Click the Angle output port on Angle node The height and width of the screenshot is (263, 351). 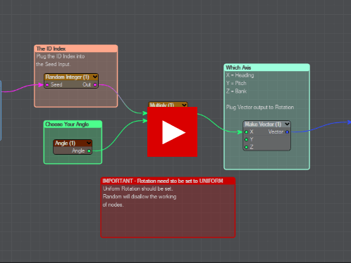[89, 150]
